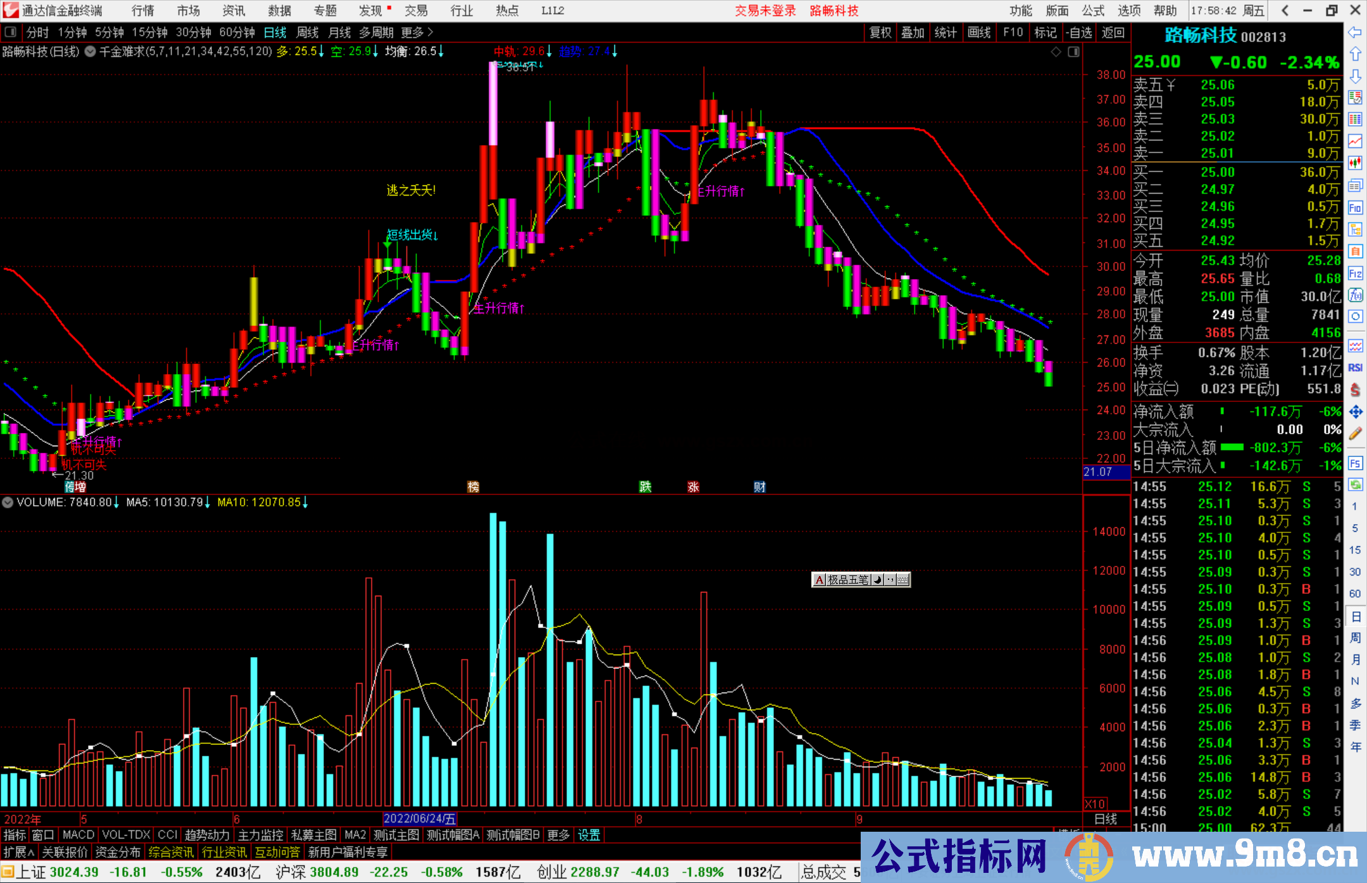The height and width of the screenshot is (883, 1367).
Task: Open the orange document icon in sidebar
Action: pyautogui.click(x=1355, y=251)
